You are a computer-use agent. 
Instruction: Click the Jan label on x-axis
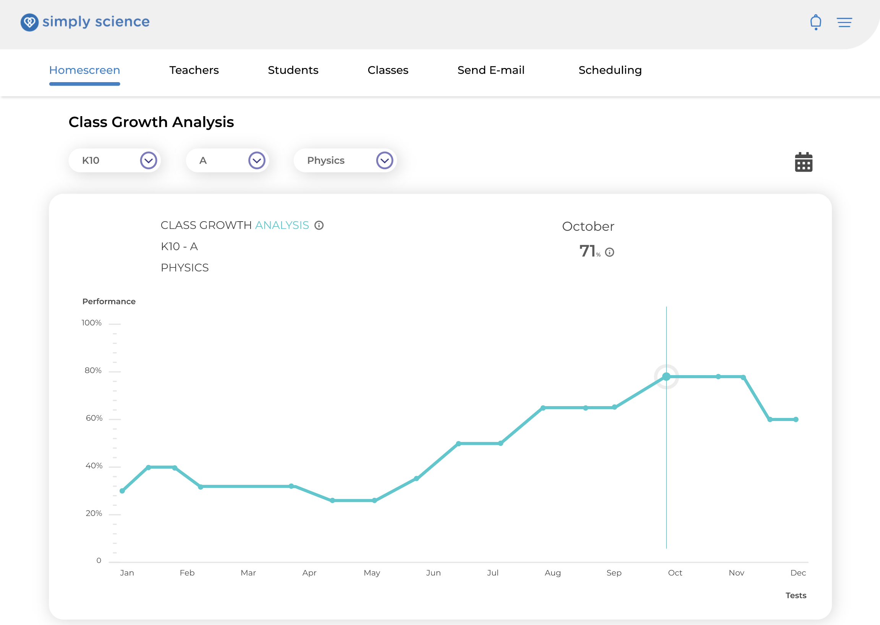pos(127,573)
